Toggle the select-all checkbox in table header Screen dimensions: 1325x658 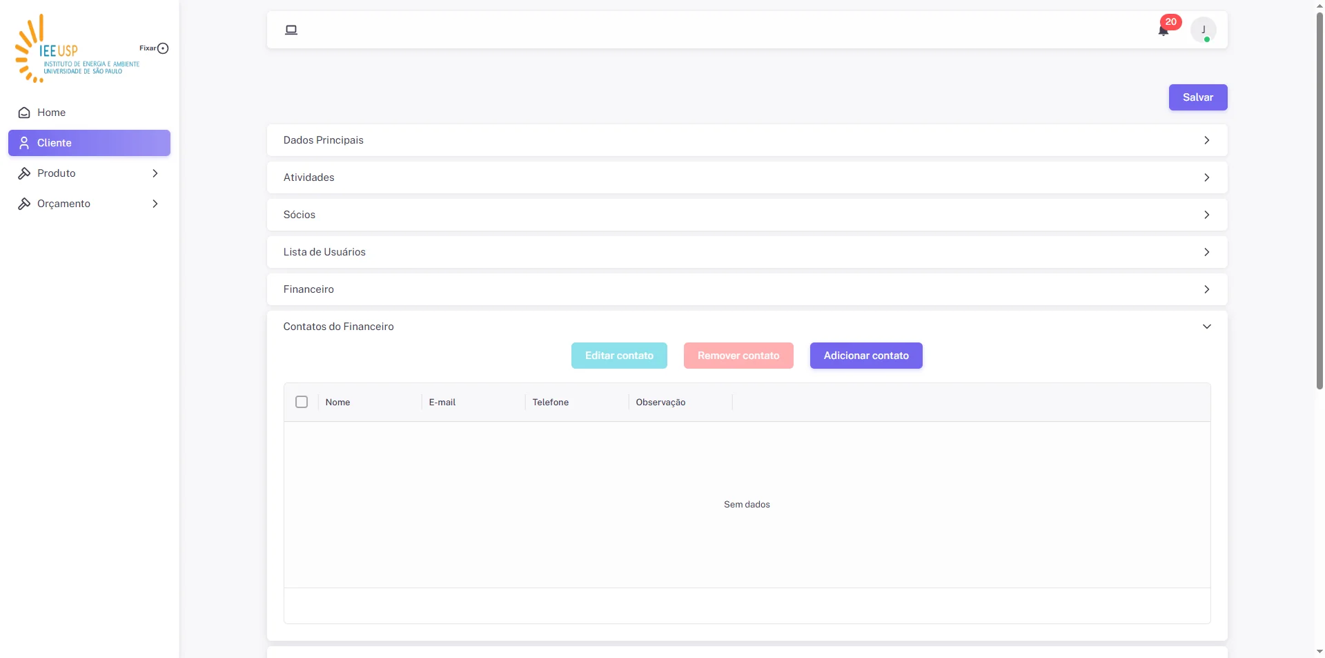click(302, 402)
